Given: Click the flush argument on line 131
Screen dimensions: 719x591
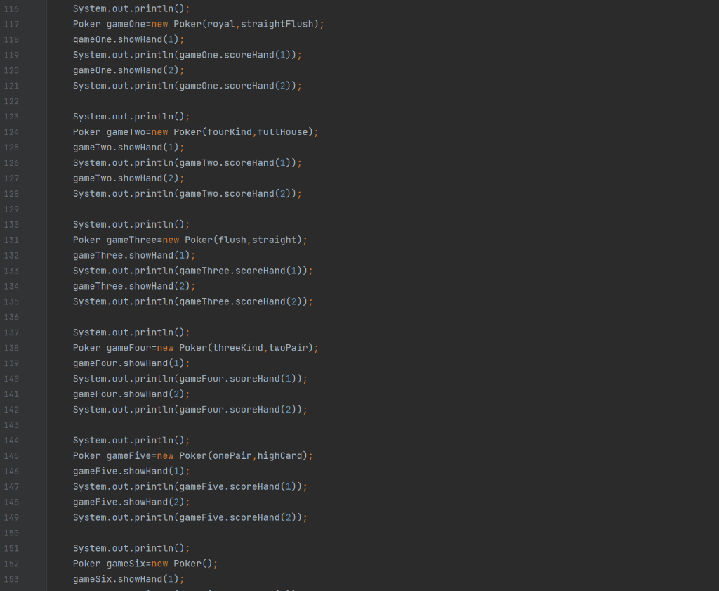Looking at the screenshot, I should click(x=232, y=240).
